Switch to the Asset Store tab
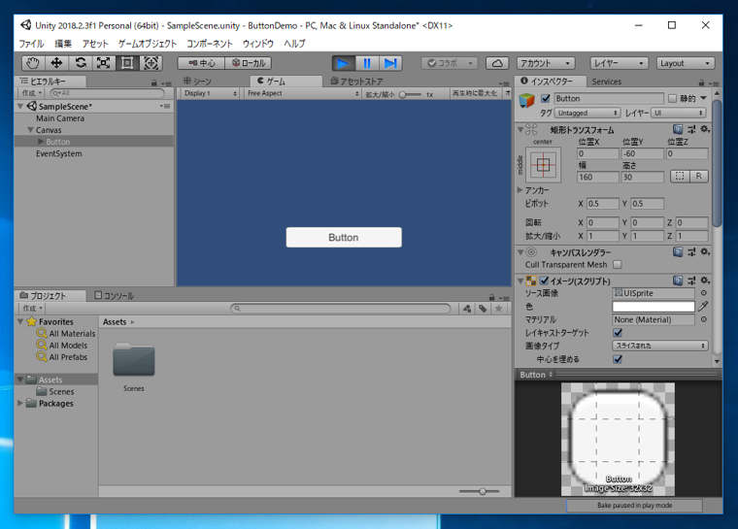 point(356,82)
